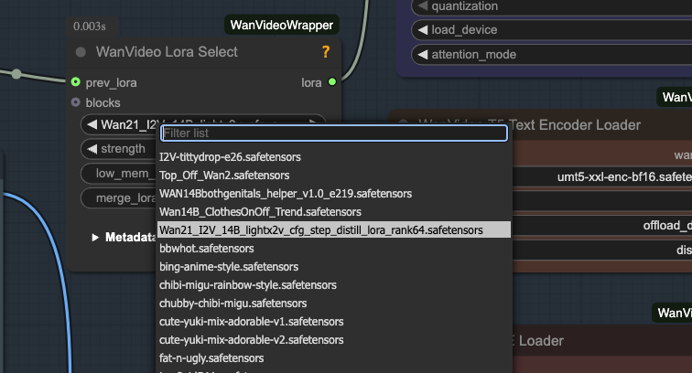Click the blocks input connector dot
The height and width of the screenshot is (373, 692).
tap(75, 102)
